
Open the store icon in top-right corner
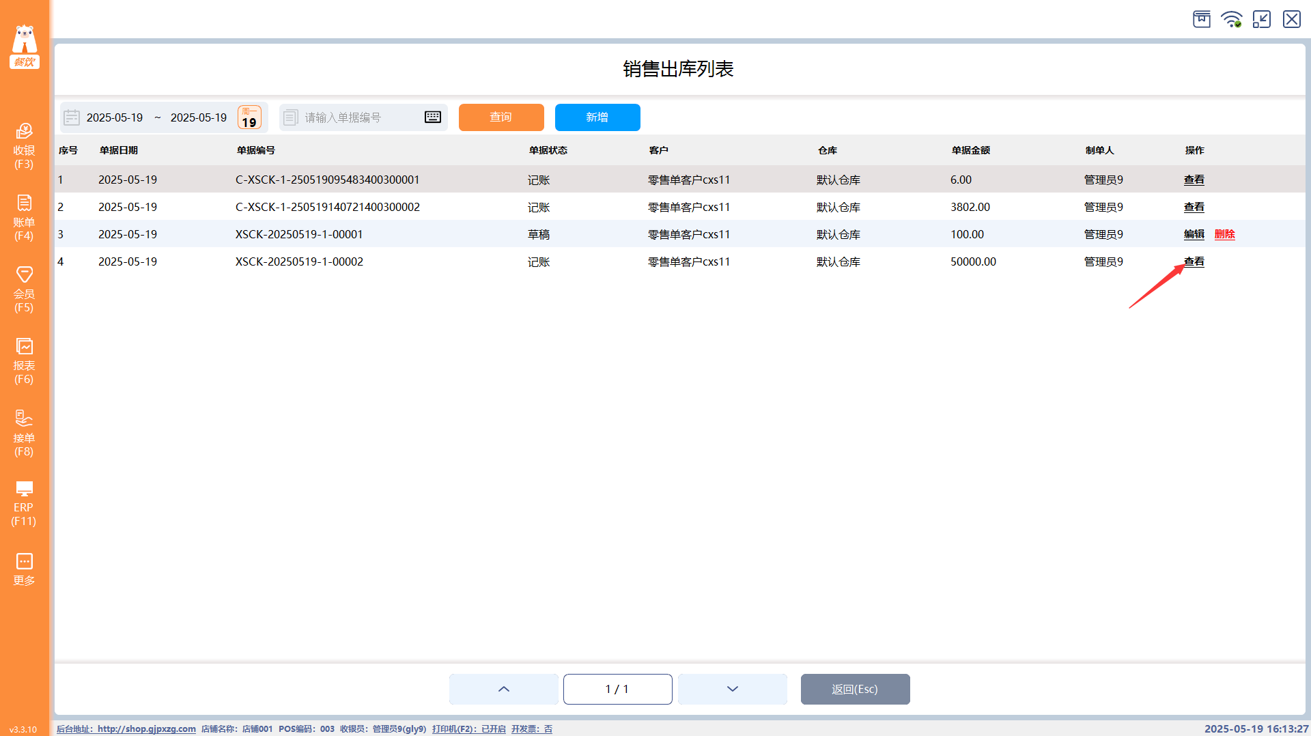pyautogui.click(x=1202, y=19)
